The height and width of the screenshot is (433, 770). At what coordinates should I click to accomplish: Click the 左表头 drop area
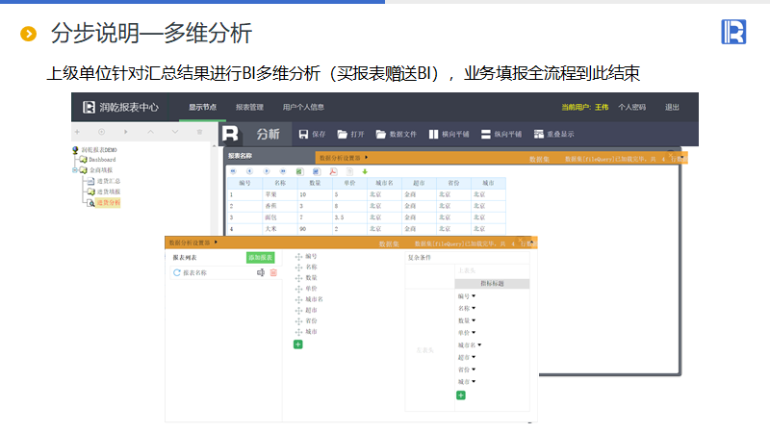coord(424,350)
